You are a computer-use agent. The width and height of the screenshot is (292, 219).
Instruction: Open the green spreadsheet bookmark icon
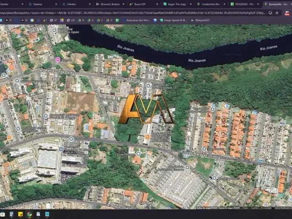tap(117, 20)
